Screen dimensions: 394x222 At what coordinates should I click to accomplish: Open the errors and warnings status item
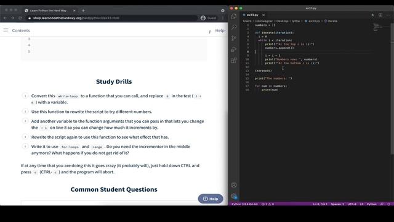click(268, 204)
